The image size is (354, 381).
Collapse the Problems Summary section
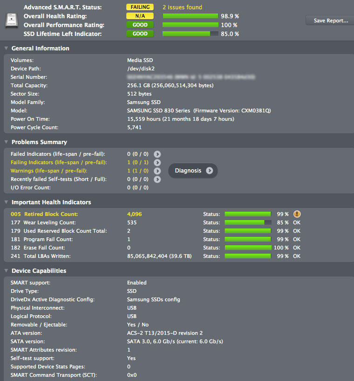pos(6,142)
